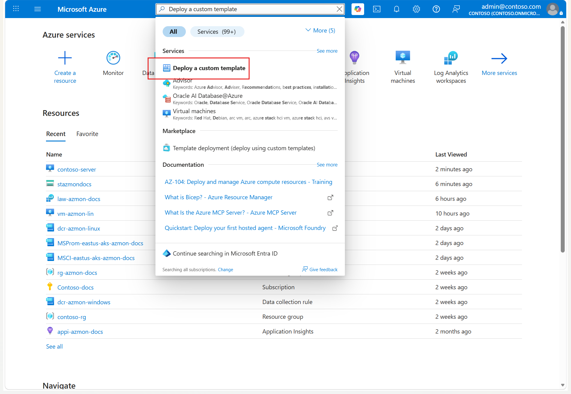Open the account avatar menu

(553, 9)
